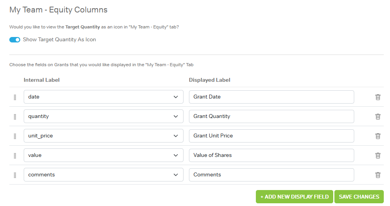Screen dimensions: 390x206
Task: Remove the Value of Shares row
Action: pyautogui.click(x=378, y=155)
